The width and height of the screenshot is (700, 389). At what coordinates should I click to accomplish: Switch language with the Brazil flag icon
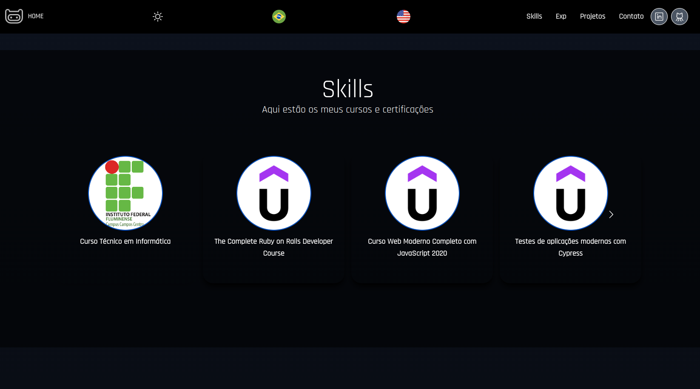point(279,17)
